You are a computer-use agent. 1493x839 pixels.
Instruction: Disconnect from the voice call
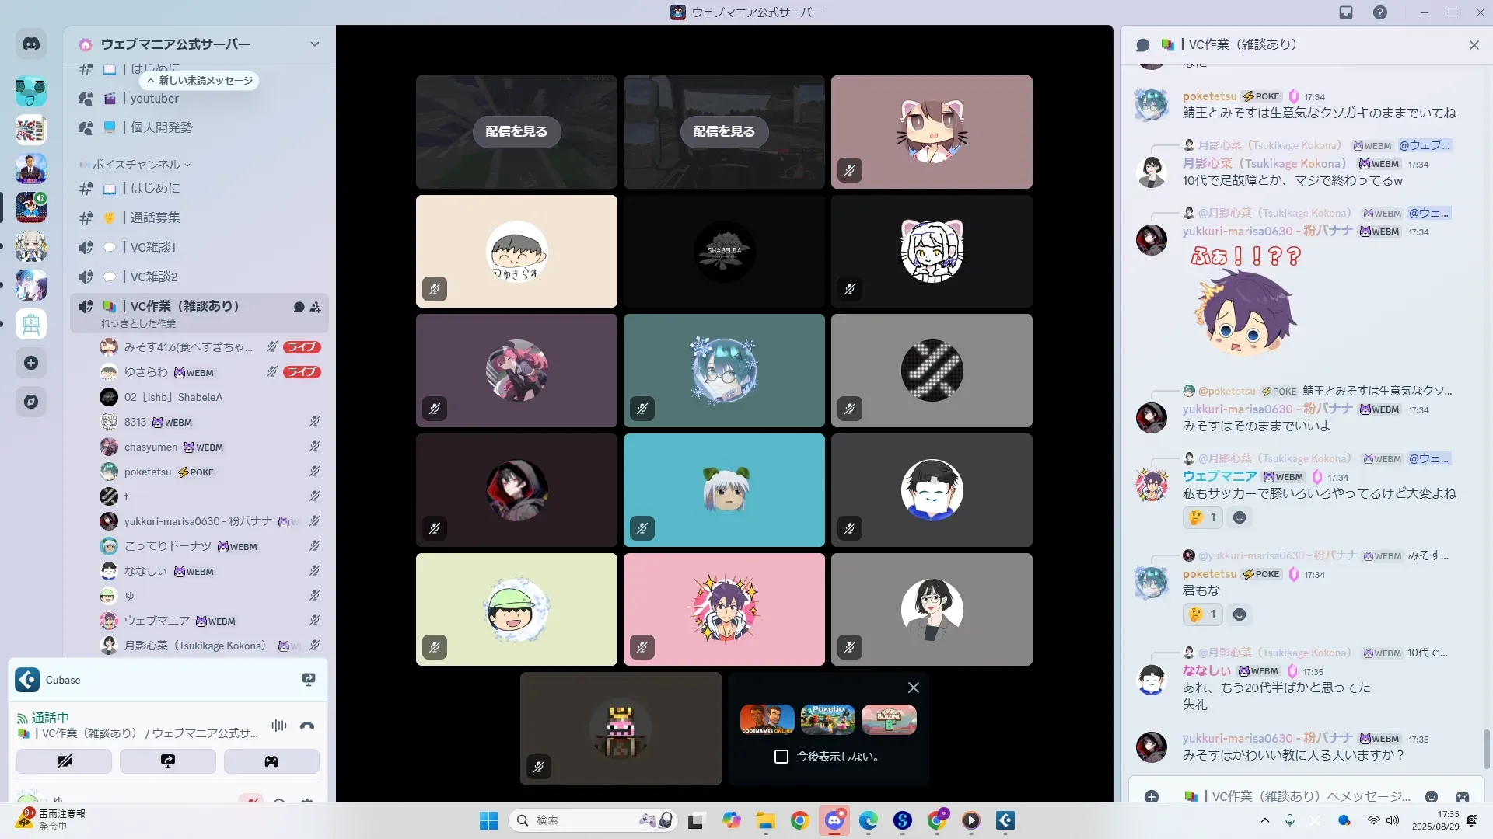(x=307, y=726)
